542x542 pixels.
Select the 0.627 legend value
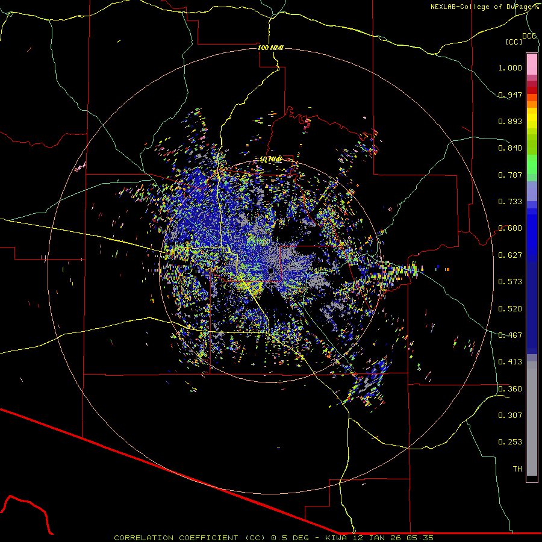[510, 255]
